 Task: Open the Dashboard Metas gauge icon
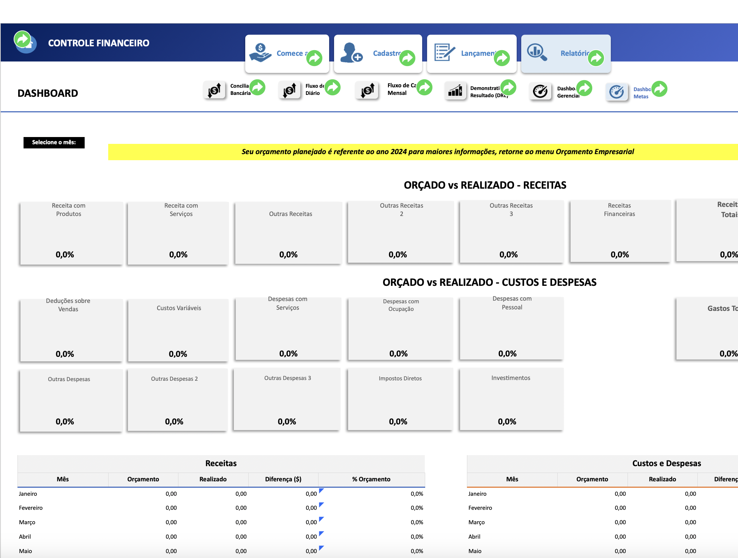617,92
